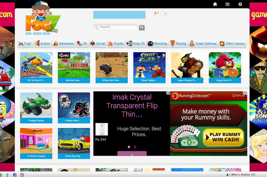Select the first ad carousel dot
Image resolution: width=267 pixels, height=177 pixels.
pos(129,147)
